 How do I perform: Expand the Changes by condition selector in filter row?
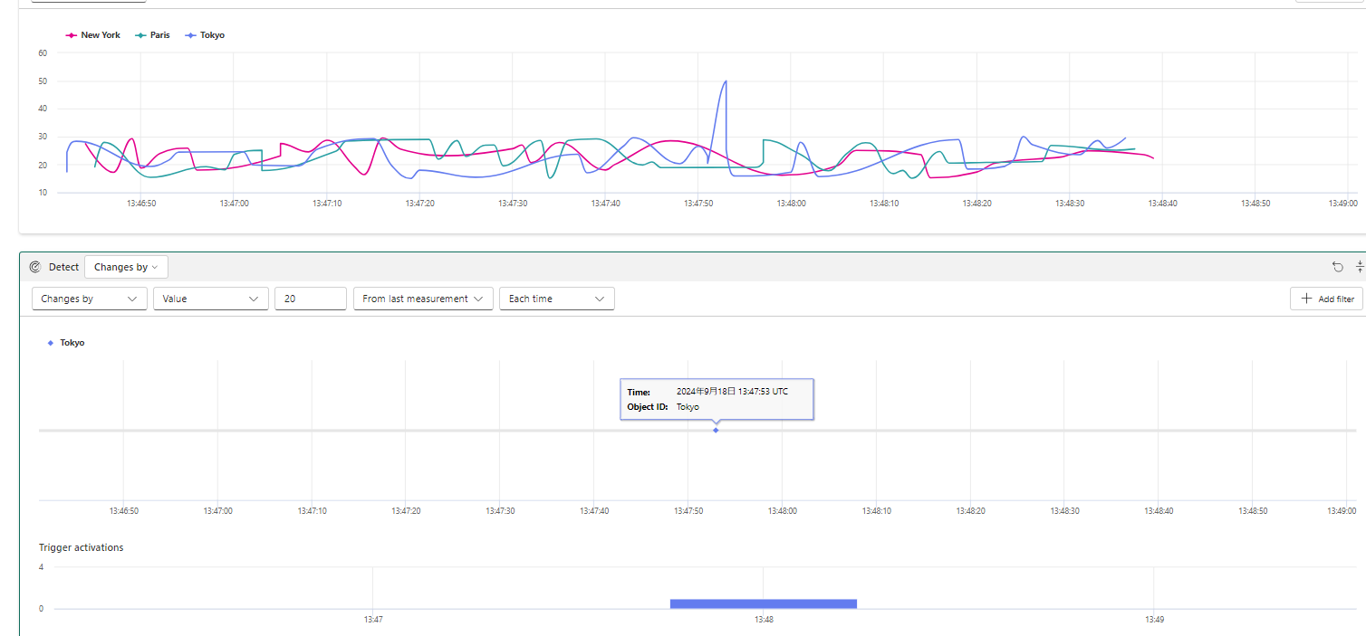coord(89,299)
